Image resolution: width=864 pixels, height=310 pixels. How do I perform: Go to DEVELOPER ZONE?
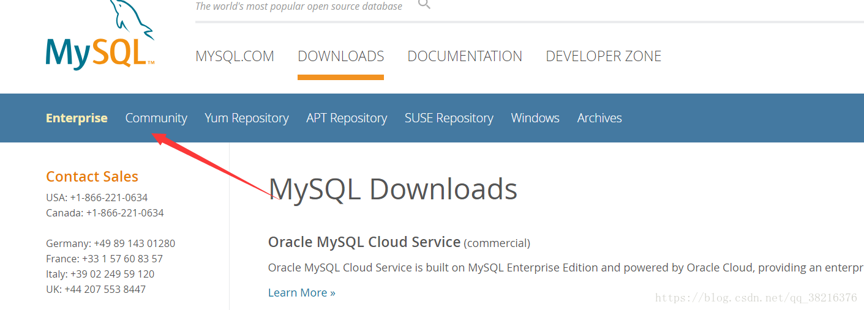tap(603, 56)
